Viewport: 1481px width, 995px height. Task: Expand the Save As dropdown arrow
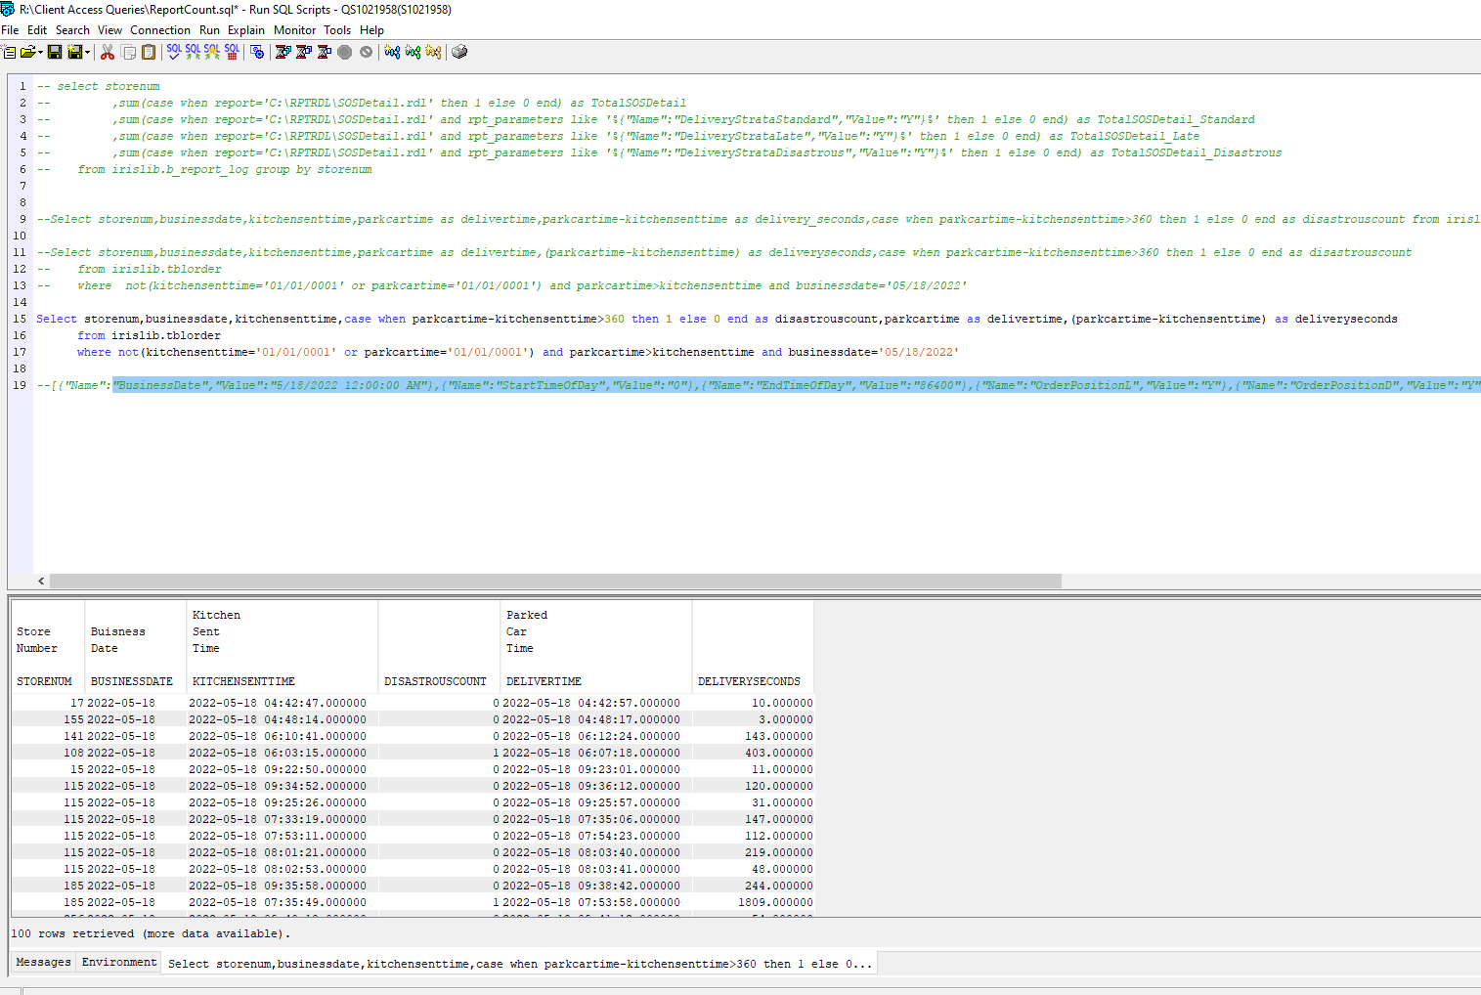pyautogui.click(x=87, y=53)
